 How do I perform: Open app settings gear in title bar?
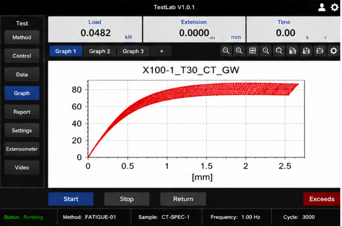point(334,7)
